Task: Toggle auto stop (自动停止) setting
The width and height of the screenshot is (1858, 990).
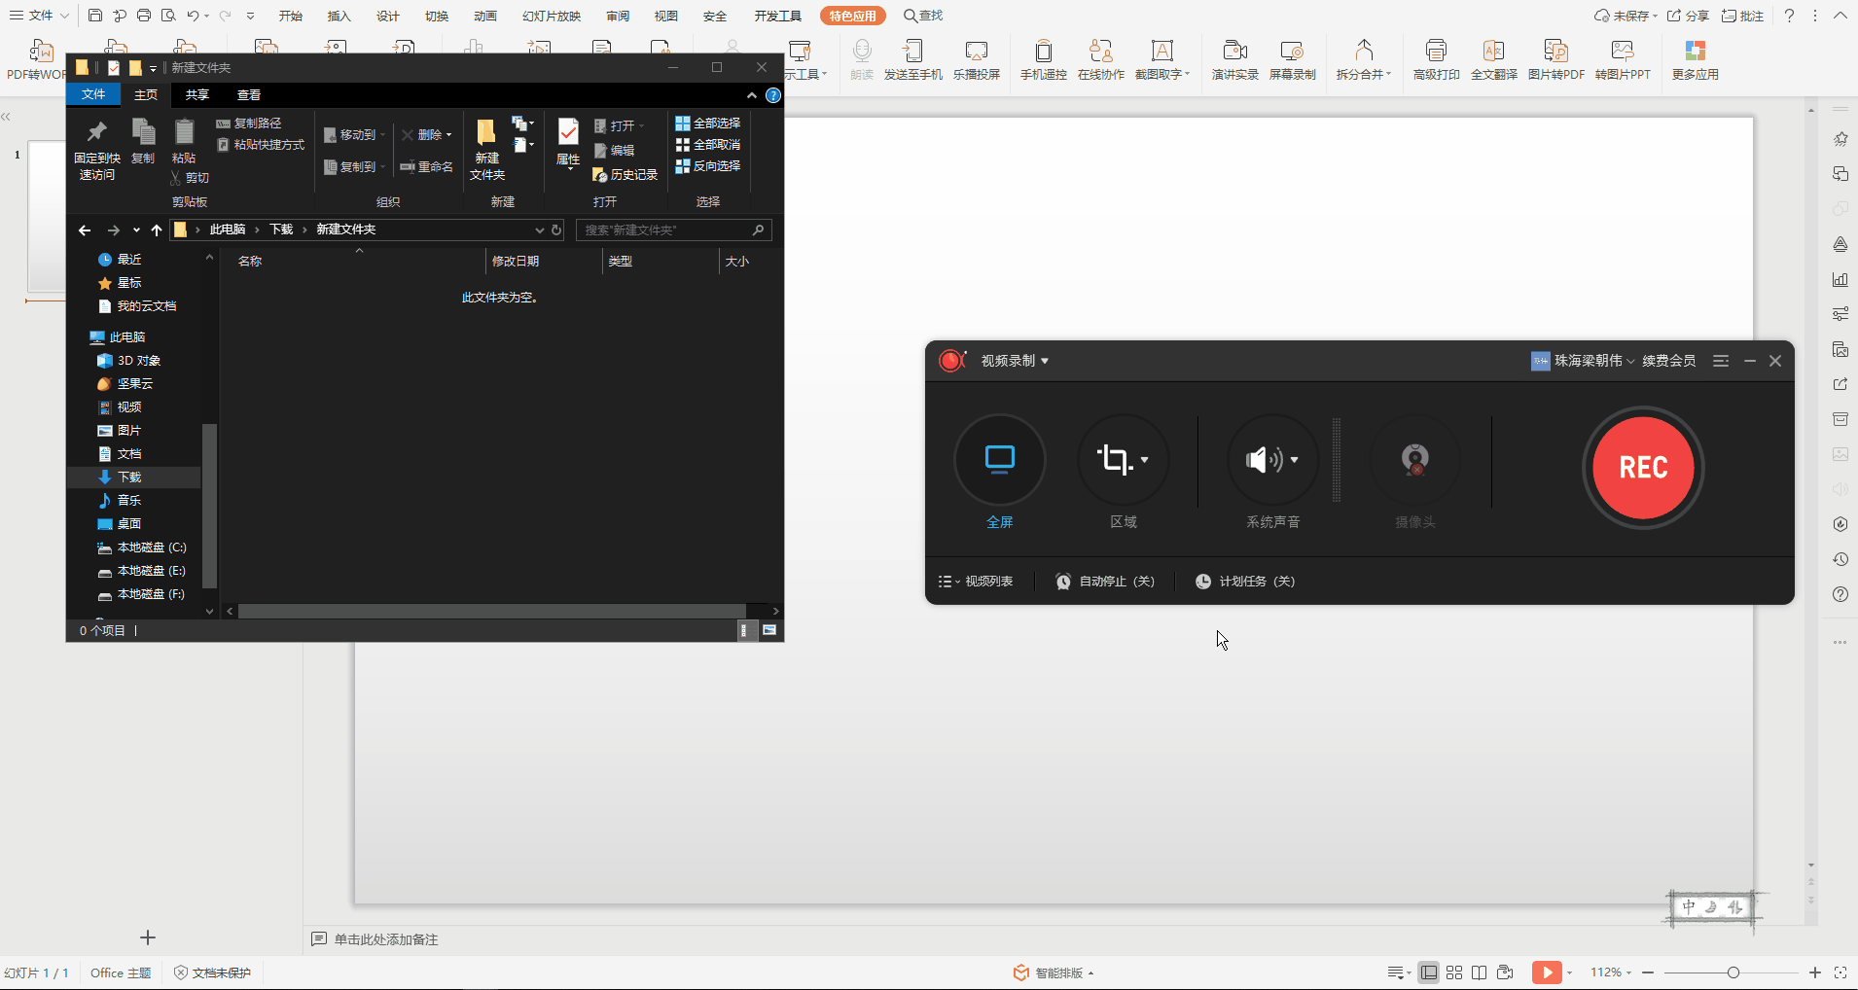Action: [x=1105, y=582]
